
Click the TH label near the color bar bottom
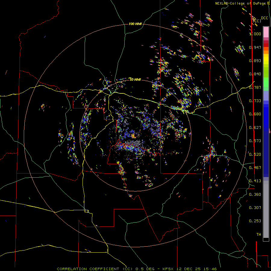(259, 235)
